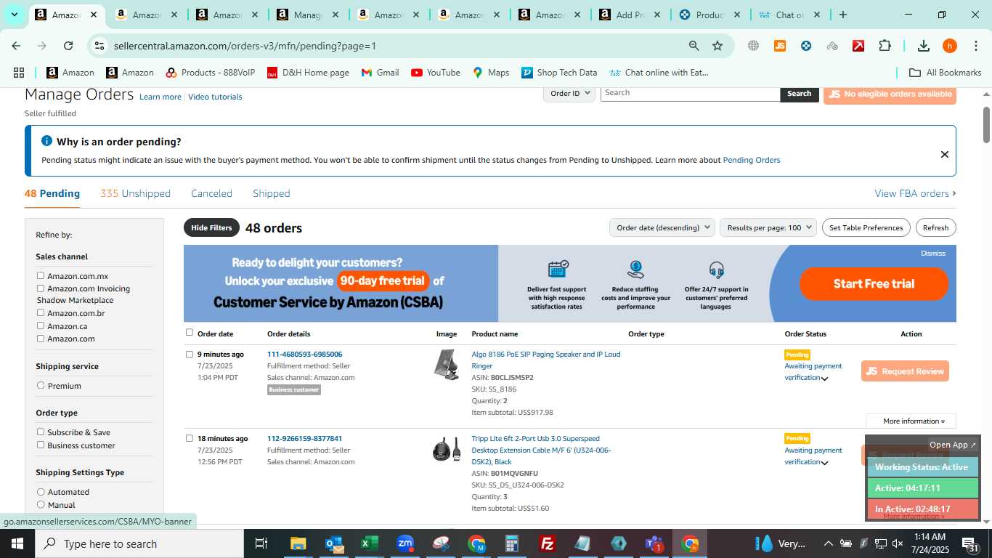992x558 pixels.
Task: Open Calculator from the taskbar
Action: point(512,543)
